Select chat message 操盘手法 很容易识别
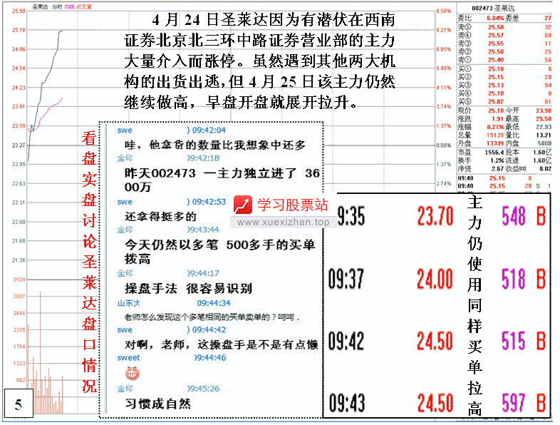 coord(188,288)
